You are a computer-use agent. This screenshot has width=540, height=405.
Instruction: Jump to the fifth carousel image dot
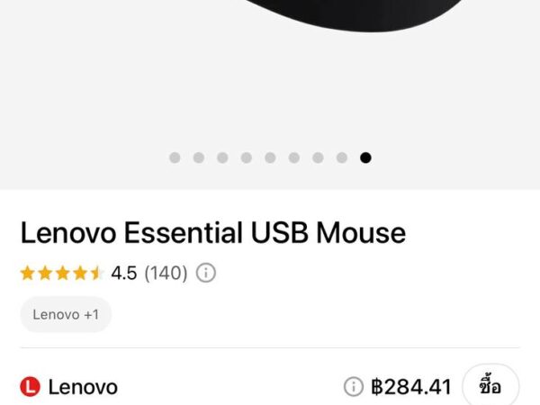tap(270, 157)
